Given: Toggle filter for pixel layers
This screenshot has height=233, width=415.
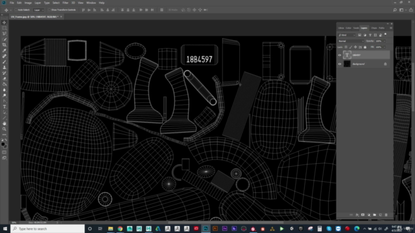Looking at the screenshot, I should coord(360,35).
